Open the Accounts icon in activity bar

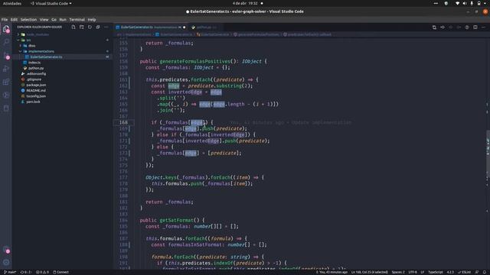6,250
